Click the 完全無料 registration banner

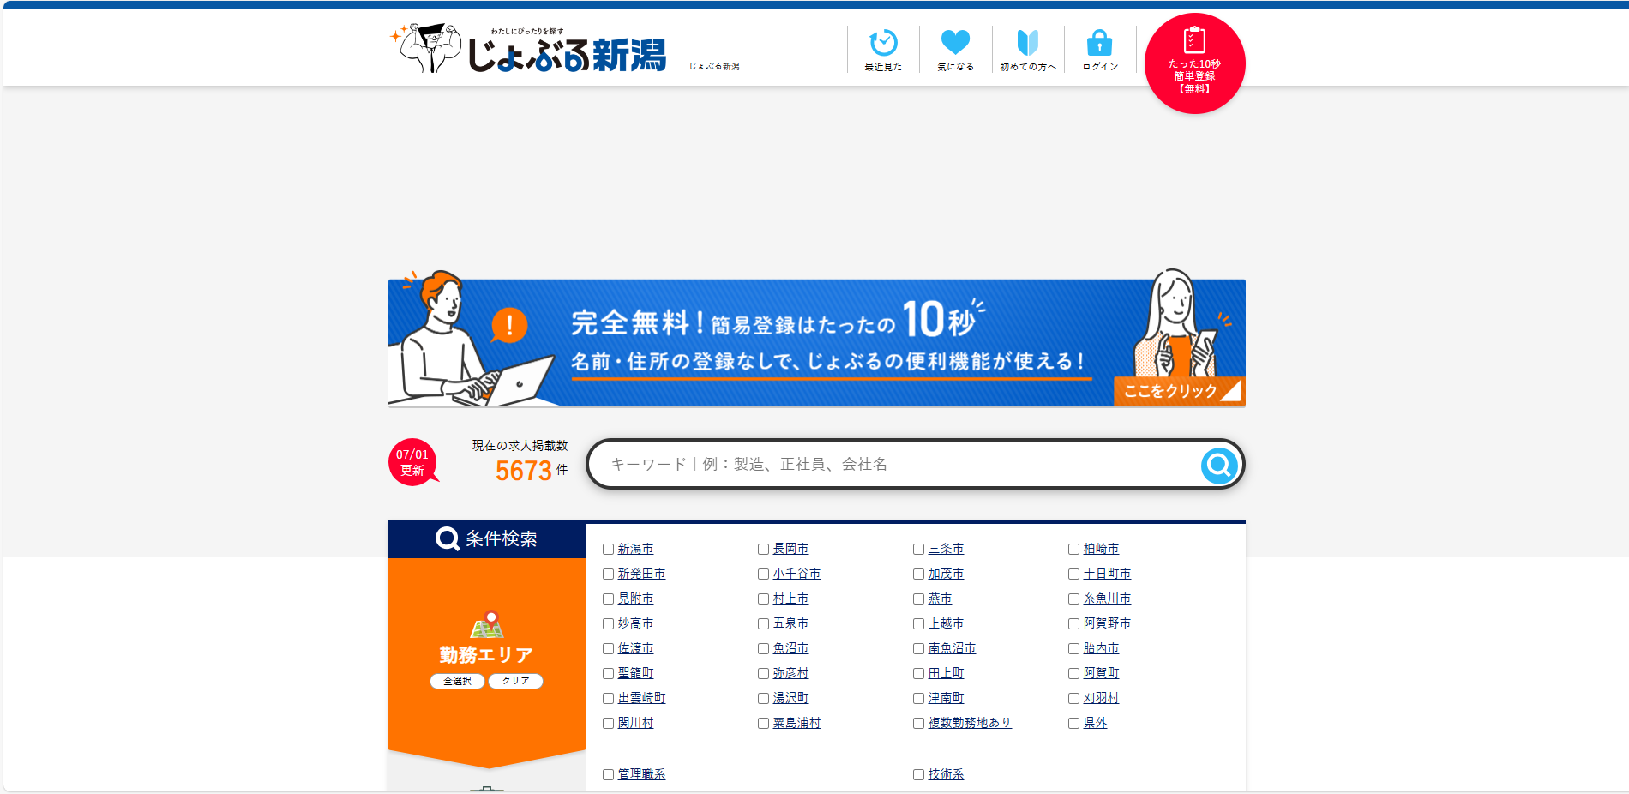click(816, 342)
